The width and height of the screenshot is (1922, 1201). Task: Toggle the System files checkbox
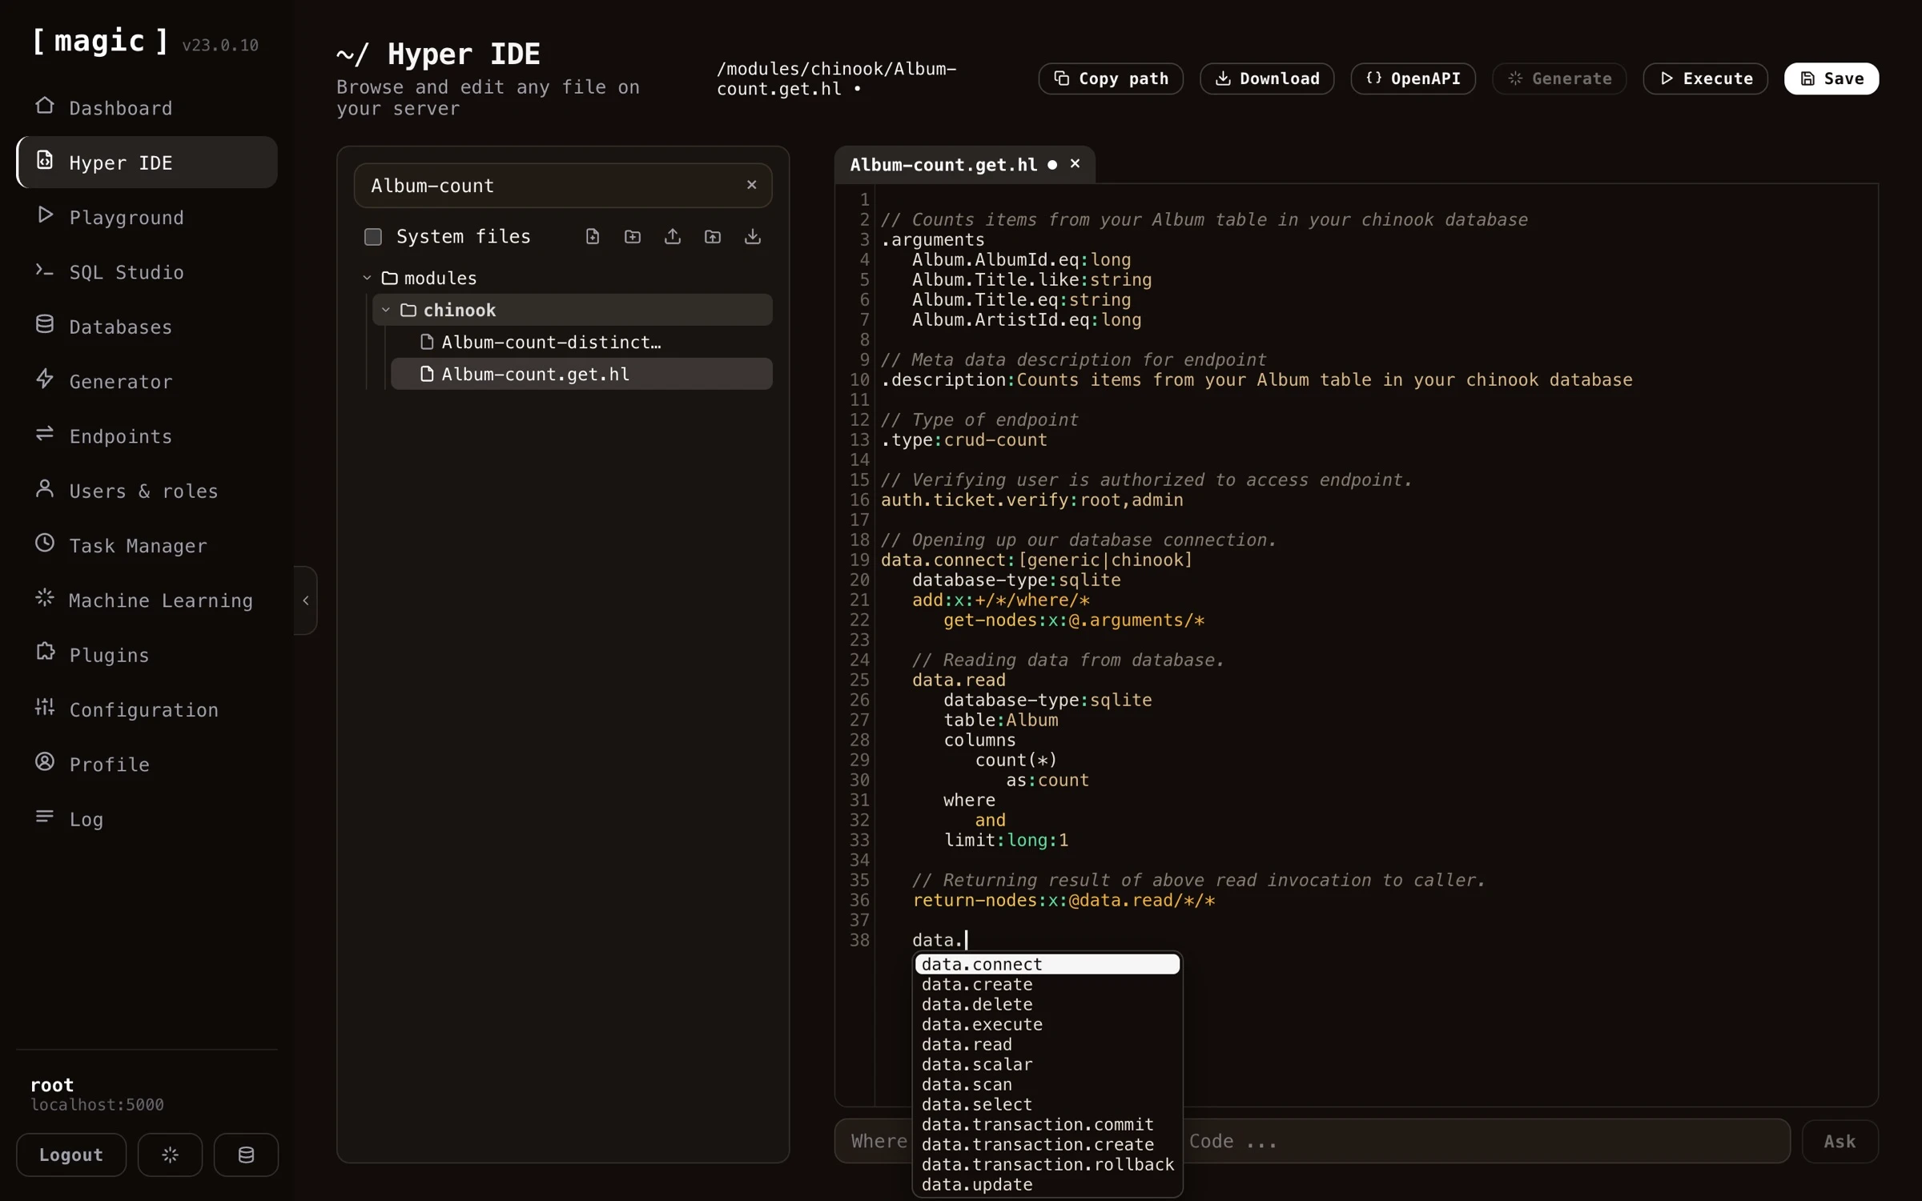click(373, 237)
